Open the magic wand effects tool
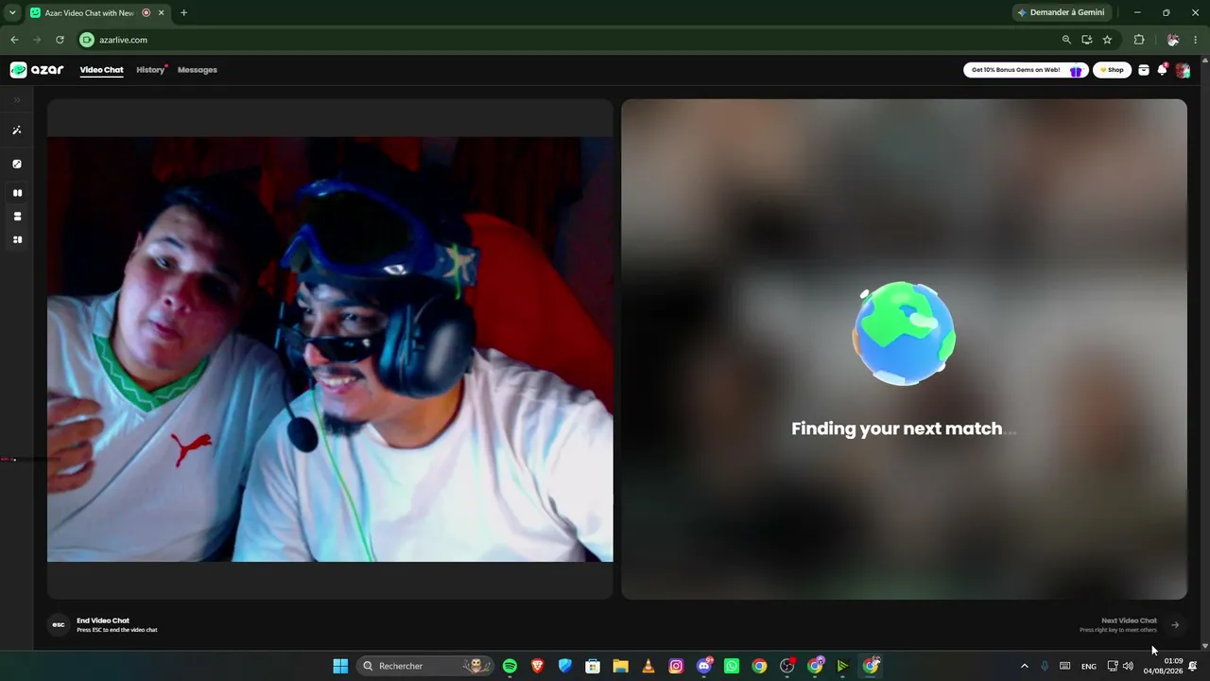This screenshot has width=1210, height=681. pos(17,131)
